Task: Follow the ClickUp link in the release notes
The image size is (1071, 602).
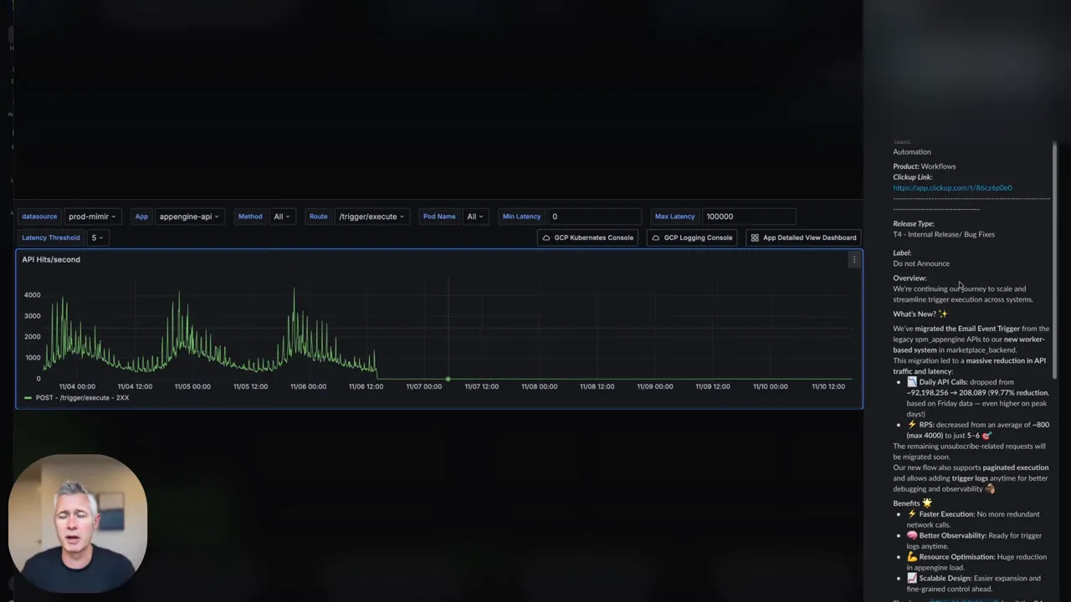Action: [952, 187]
